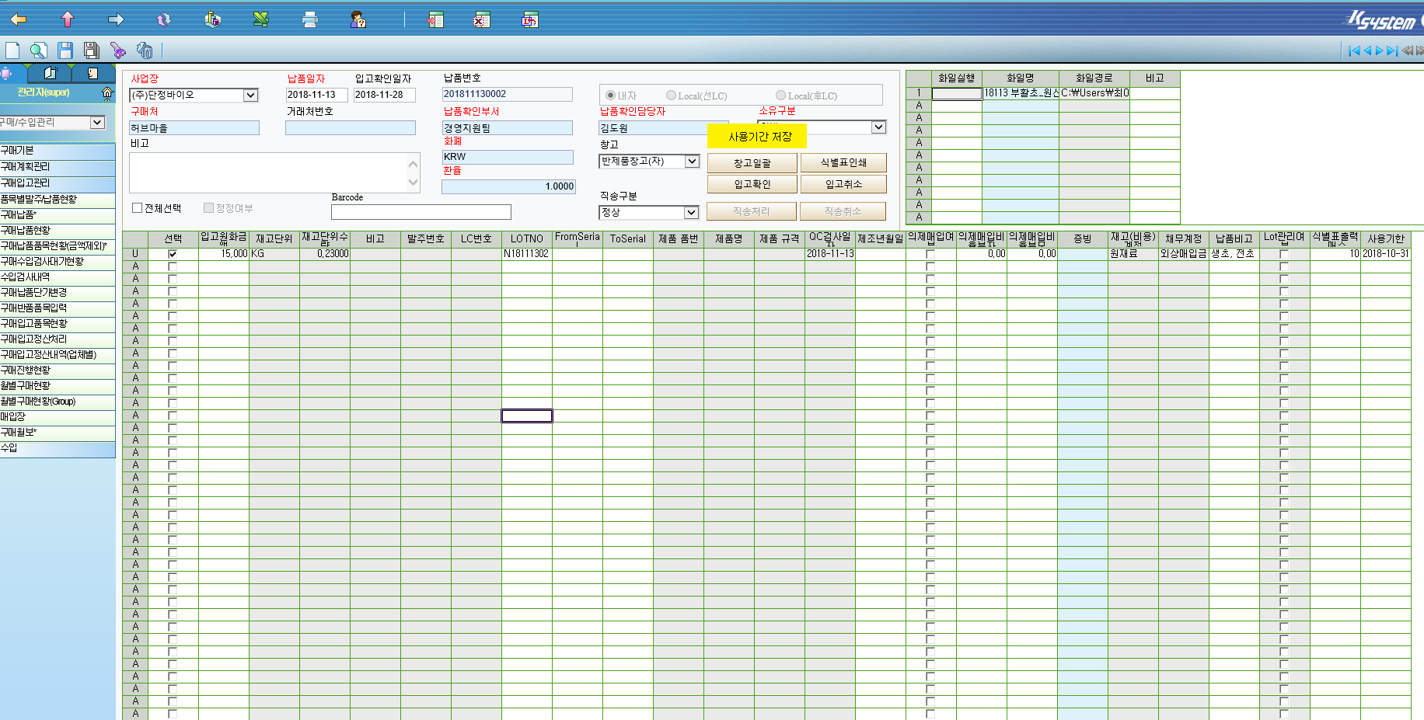Click the 입고취소 button

pos(843,184)
